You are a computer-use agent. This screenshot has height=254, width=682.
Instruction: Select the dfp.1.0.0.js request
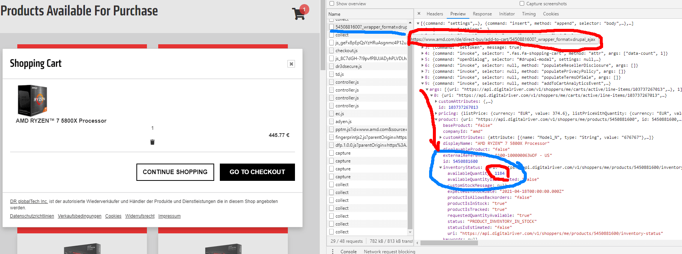click(367, 145)
